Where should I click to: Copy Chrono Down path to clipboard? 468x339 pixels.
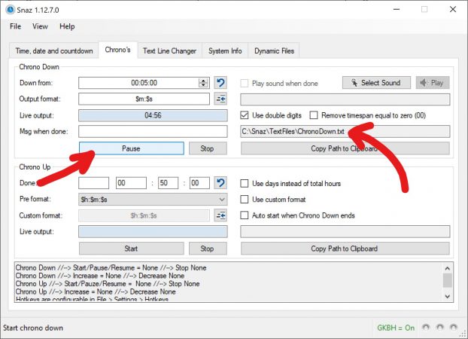click(x=345, y=148)
